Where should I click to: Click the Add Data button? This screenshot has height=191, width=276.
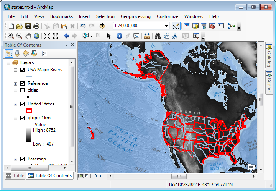click(102, 26)
